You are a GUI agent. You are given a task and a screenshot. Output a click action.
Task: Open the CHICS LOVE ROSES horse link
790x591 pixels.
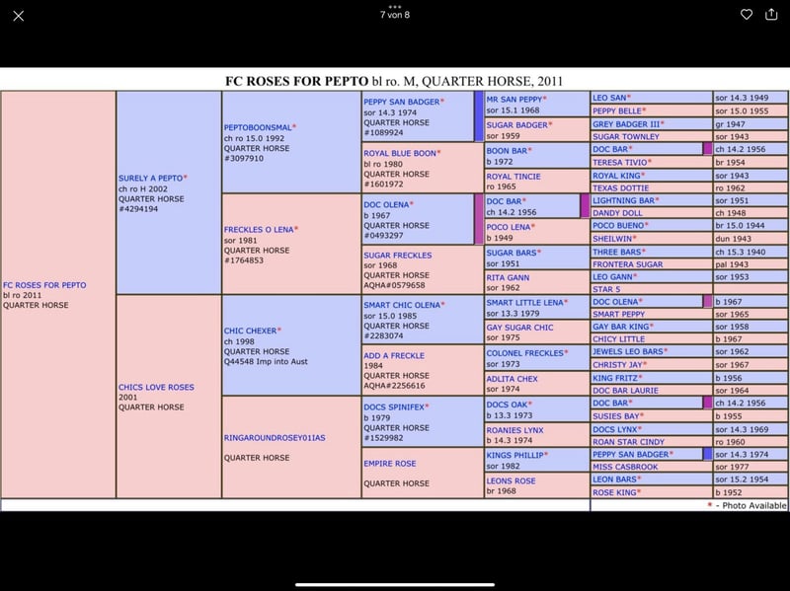156,387
